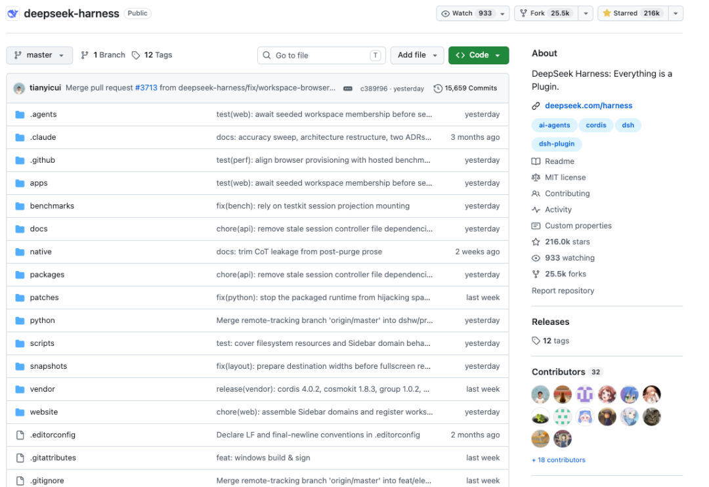Open commit hash c389f96
The height and width of the screenshot is (487, 709).
[374, 89]
